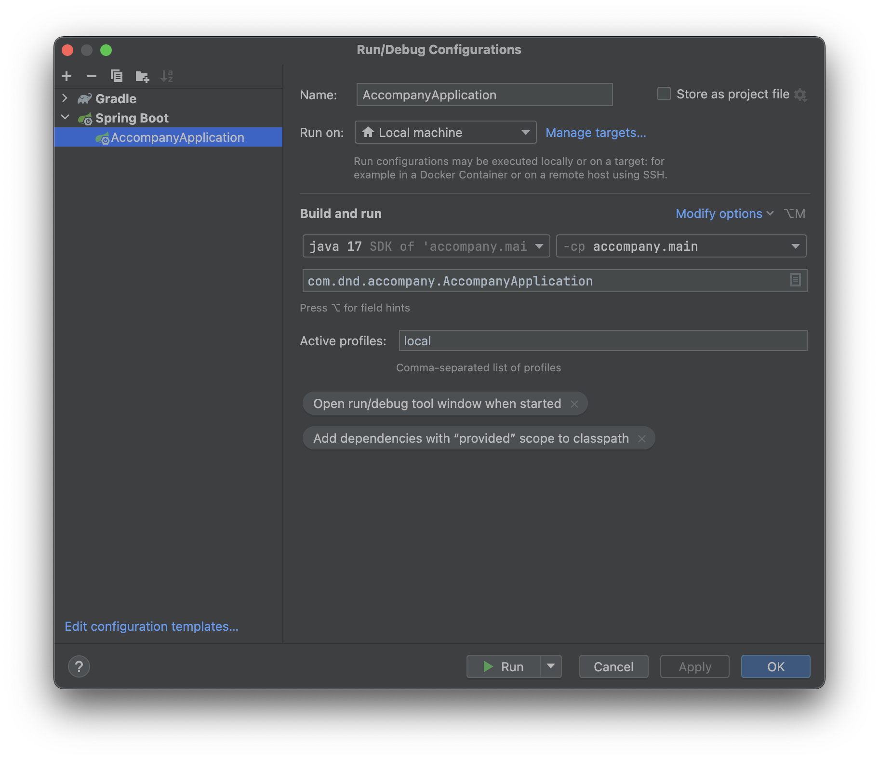Click the Run button
The width and height of the screenshot is (879, 760).
pyautogui.click(x=503, y=666)
